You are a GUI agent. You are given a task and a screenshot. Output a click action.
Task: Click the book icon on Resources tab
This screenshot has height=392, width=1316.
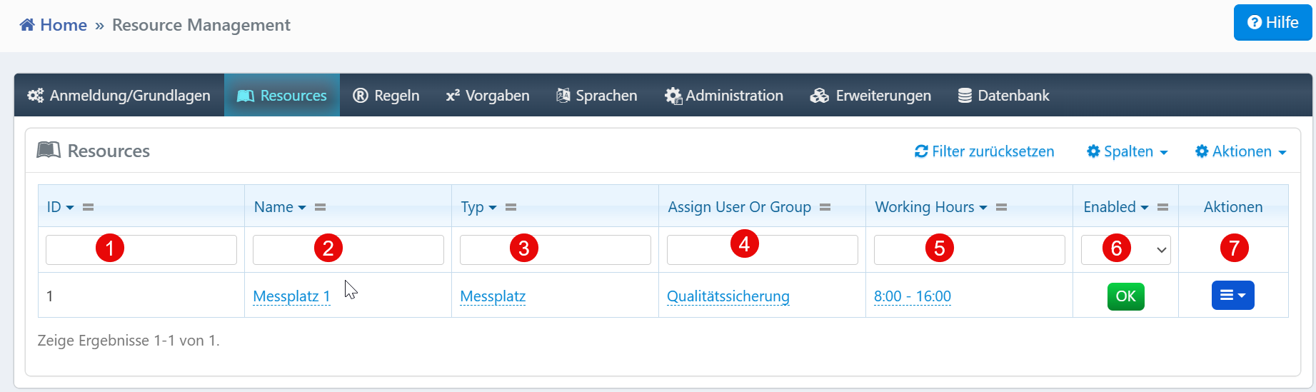click(x=246, y=96)
